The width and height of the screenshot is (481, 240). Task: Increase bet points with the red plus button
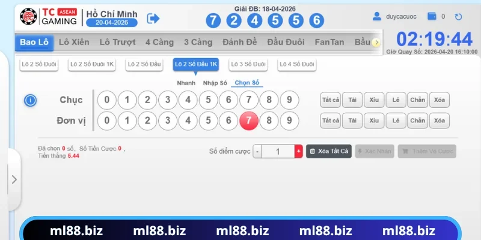(x=298, y=152)
